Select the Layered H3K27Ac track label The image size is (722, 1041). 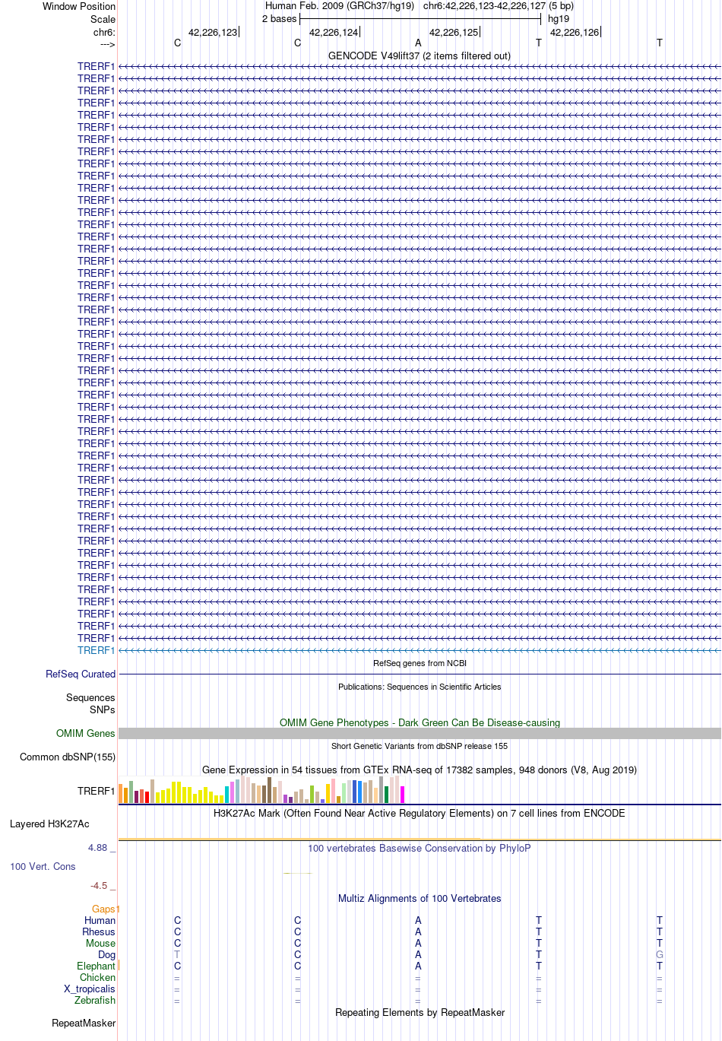click(49, 824)
